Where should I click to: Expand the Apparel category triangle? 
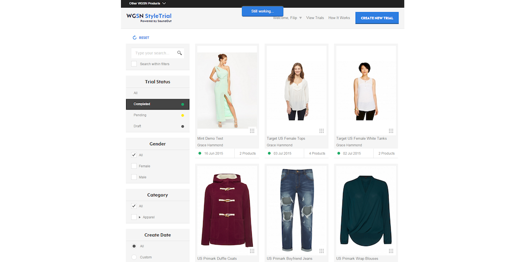click(139, 217)
